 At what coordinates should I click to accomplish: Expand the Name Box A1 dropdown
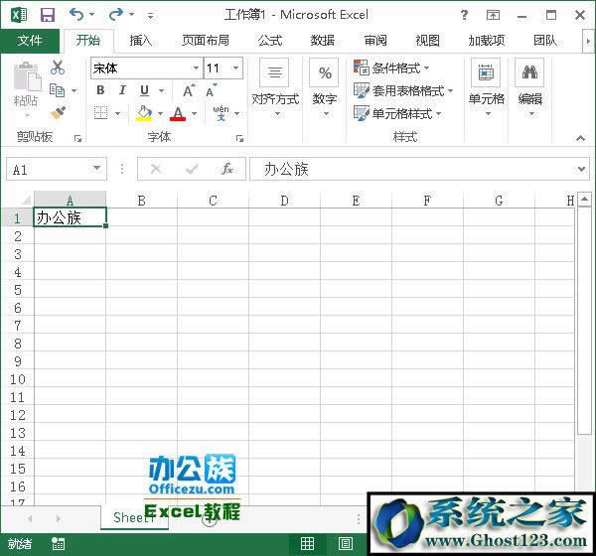pyautogui.click(x=96, y=170)
